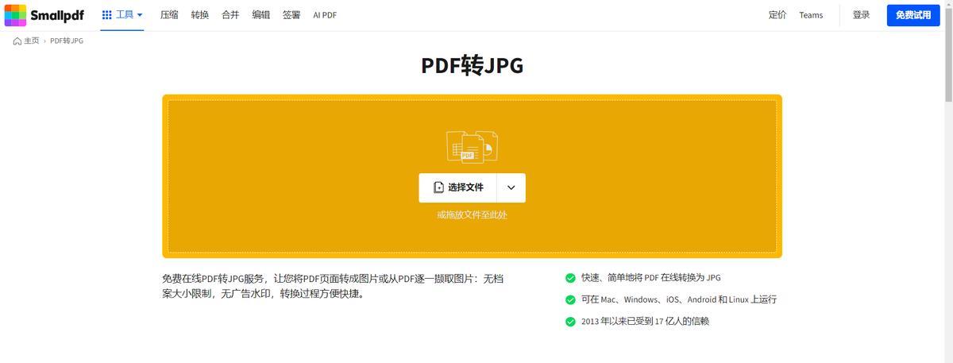The image size is (953, 363).
Task: Click the 登录 login link
Action: pyautogui.click(x=861, y=15)
